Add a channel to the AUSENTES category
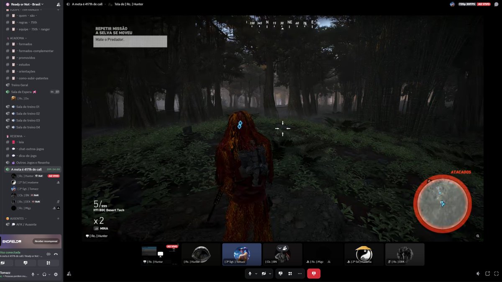This screenshot has width=502, height=282. click(58, 218)
